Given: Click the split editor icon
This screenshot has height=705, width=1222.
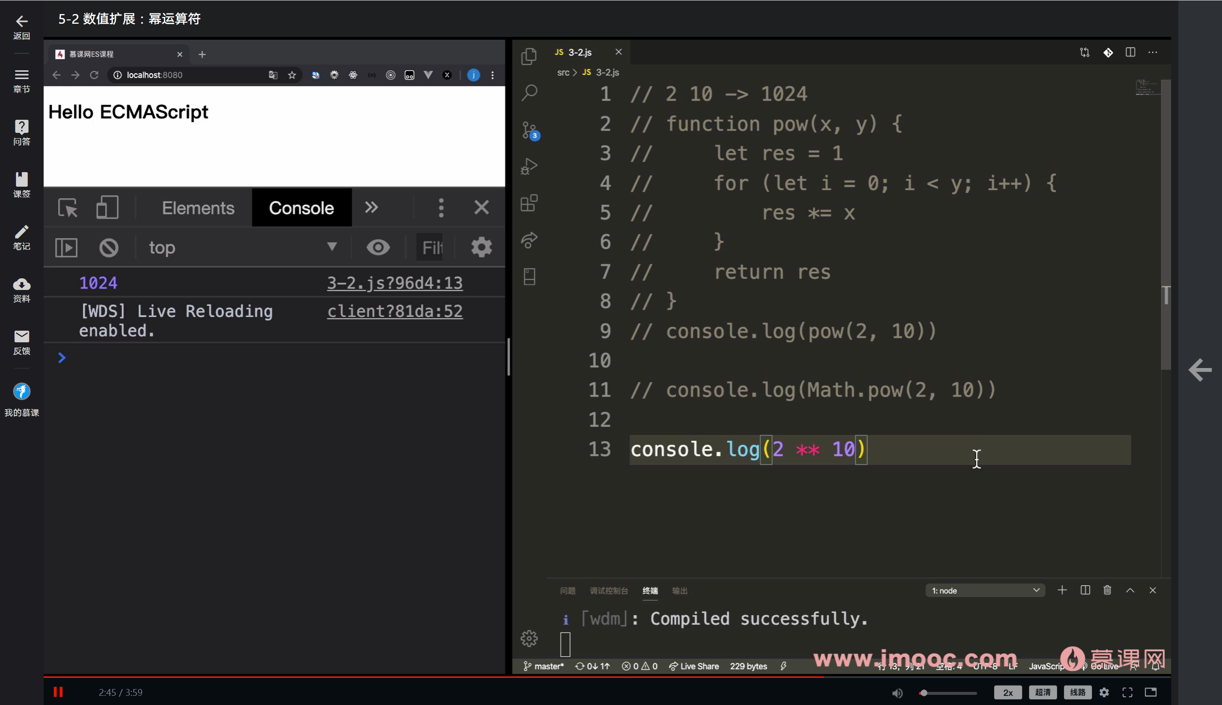Looking at the screenshot, I should point(1130,52).
